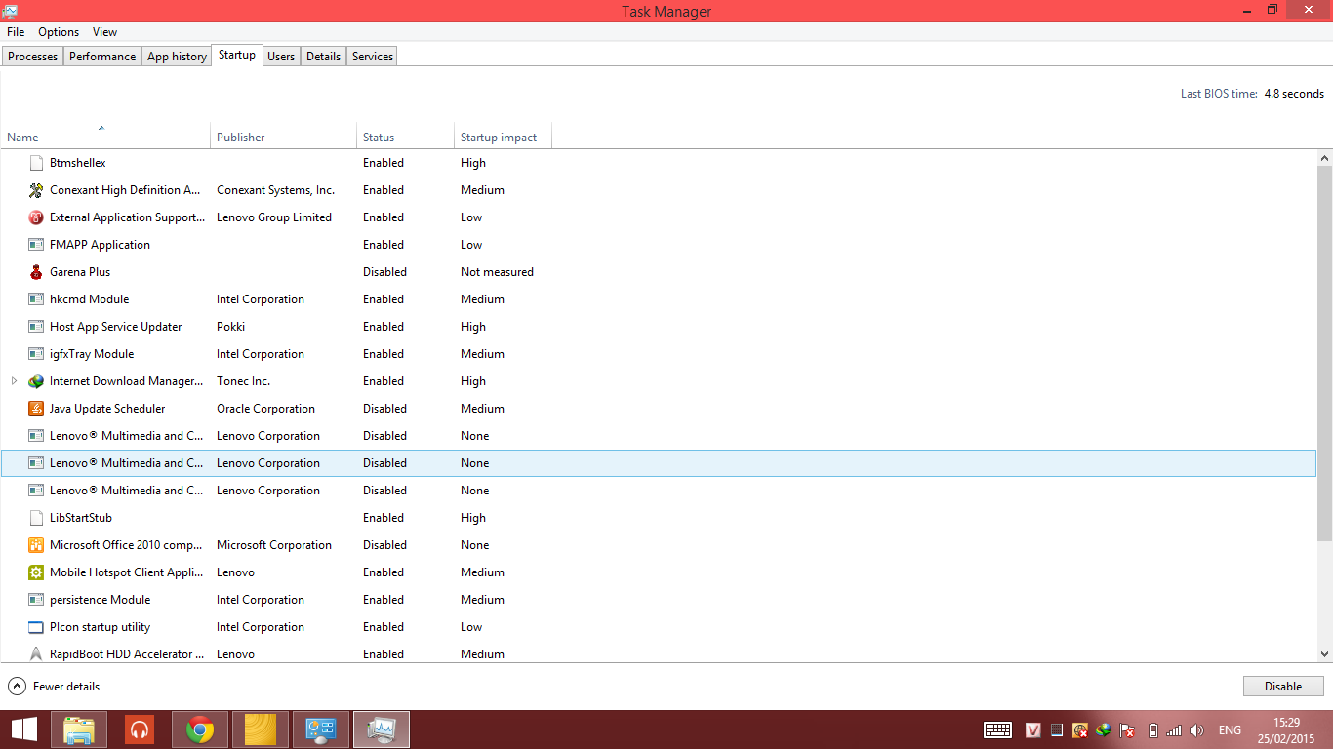Click the Tonec Inc. publisher cell
1333x749 pixels.
(x=243, y=381)
